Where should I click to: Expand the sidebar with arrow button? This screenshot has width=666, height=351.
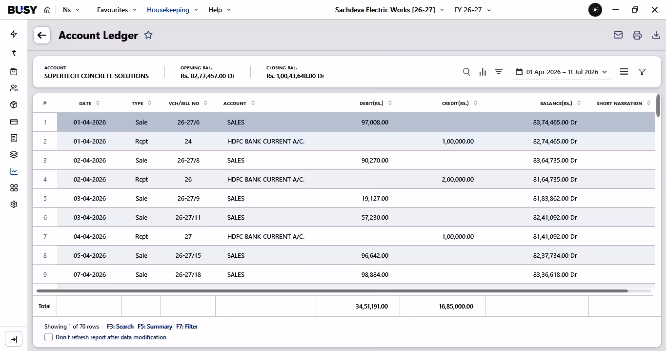click(x=14, y=339)
